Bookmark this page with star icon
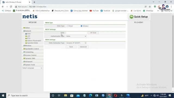 click(x=150, y=7)
